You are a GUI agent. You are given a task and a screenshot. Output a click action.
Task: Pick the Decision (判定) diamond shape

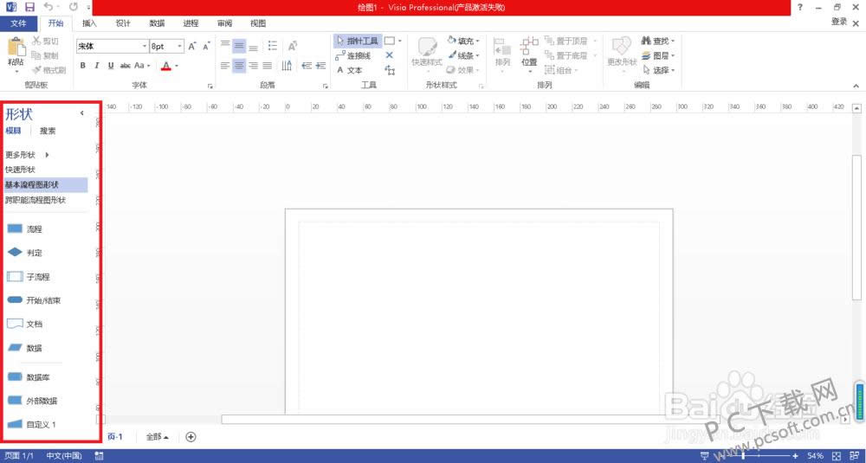pyautogui.click(x=16, y=253)
